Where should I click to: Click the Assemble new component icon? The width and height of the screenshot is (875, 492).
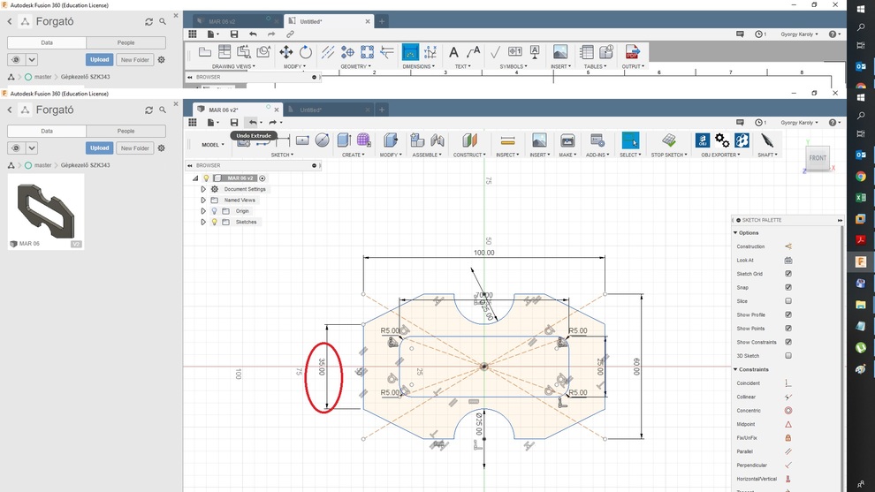tap(417, 140)
